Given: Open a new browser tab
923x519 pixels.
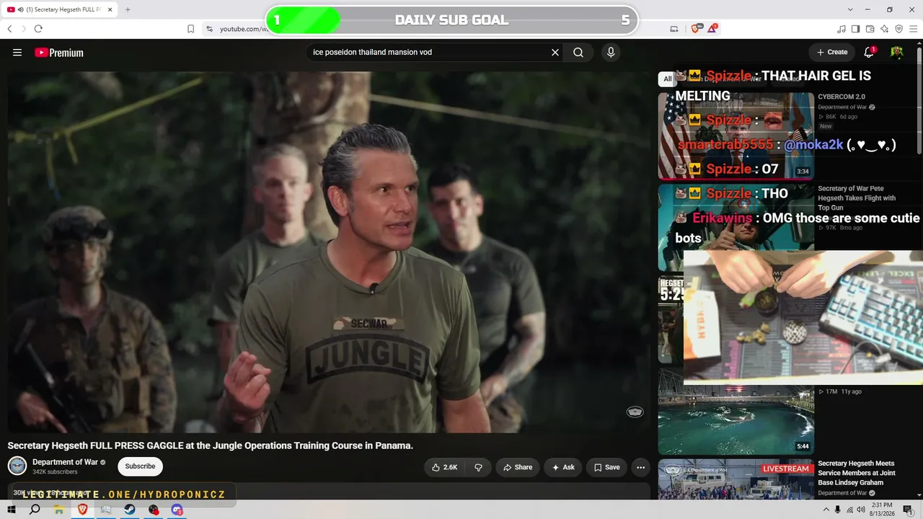Looking at the screenshot, I should [128, 9].
